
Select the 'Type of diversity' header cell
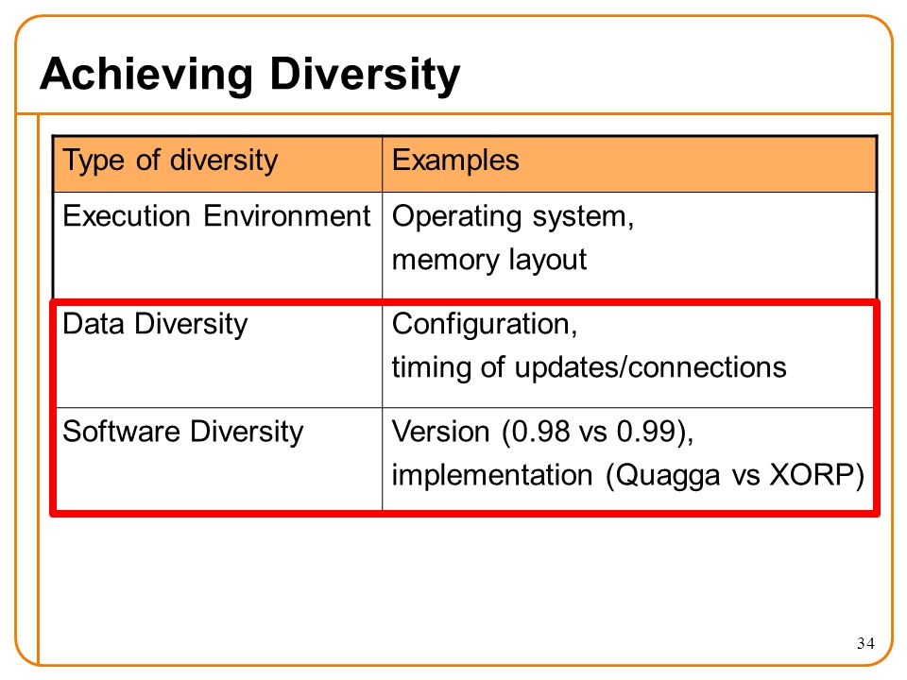[217, 164]
